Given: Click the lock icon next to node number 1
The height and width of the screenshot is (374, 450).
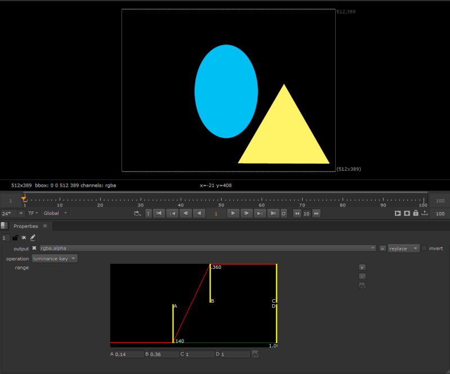Looking at the screenshot, I should coord(15,237).
